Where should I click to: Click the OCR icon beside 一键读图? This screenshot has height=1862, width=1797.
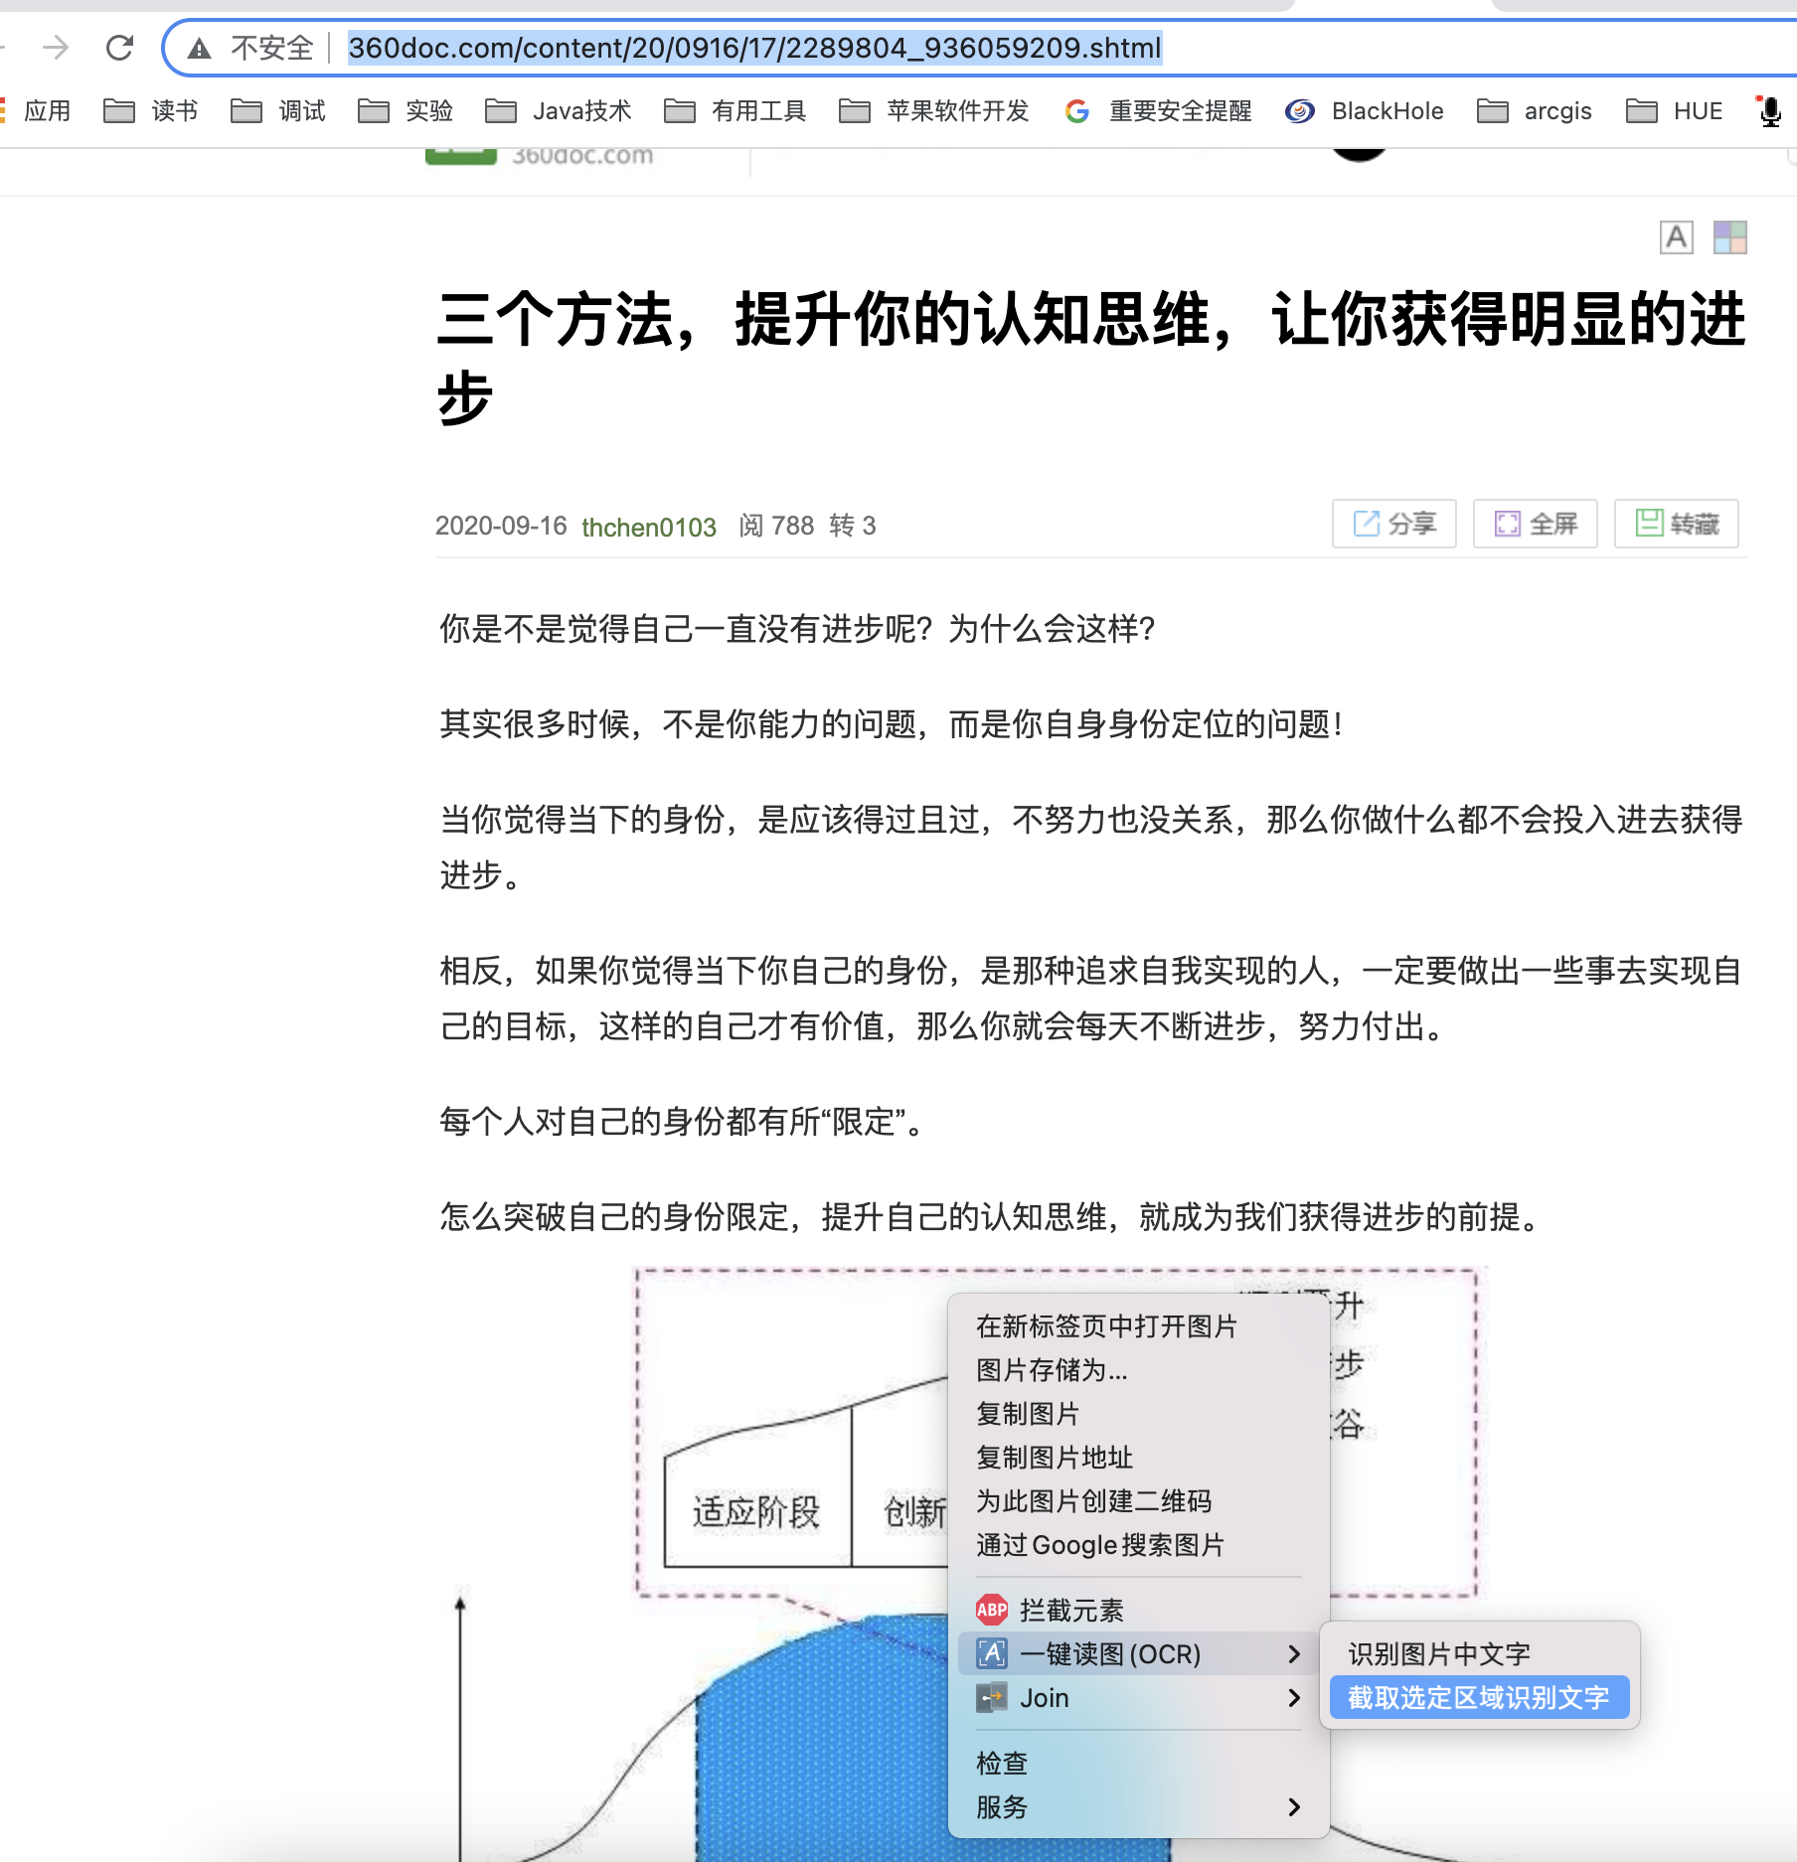click(x=992, y=1653)
